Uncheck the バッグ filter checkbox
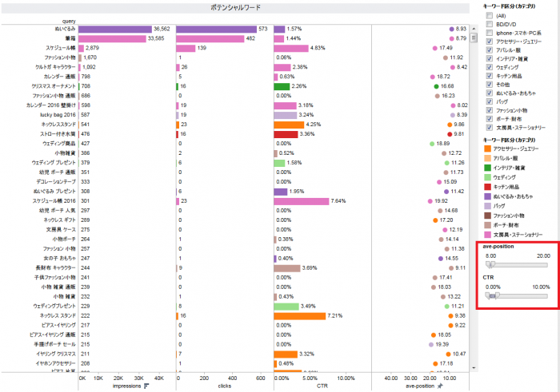The height and width of the screenshot is (392, 560). (x=490, y=101)
